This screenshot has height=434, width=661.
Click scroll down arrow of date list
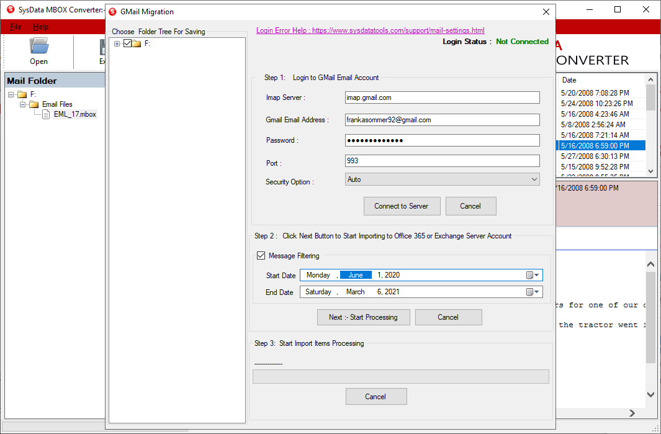651,171
